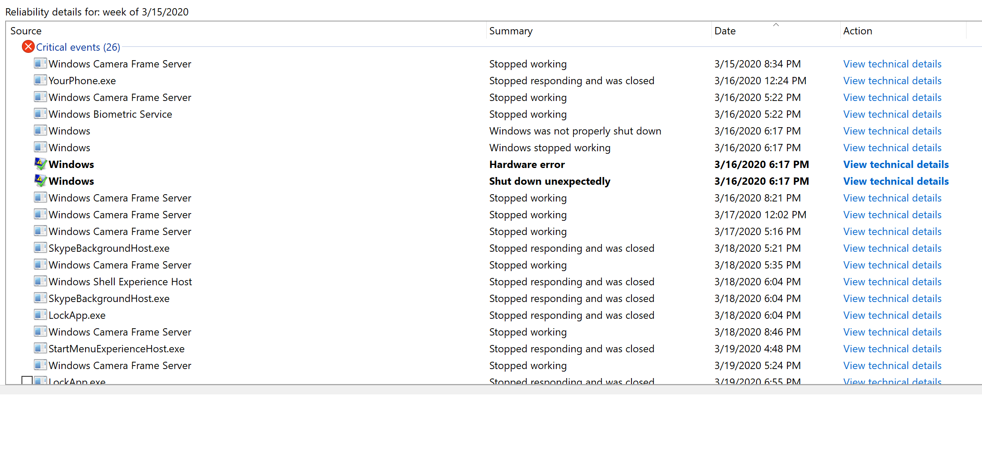Screen dimensions: 982x470
Task: Select the 'Windows was not properly shut down' summary
Action: point(575,131)
